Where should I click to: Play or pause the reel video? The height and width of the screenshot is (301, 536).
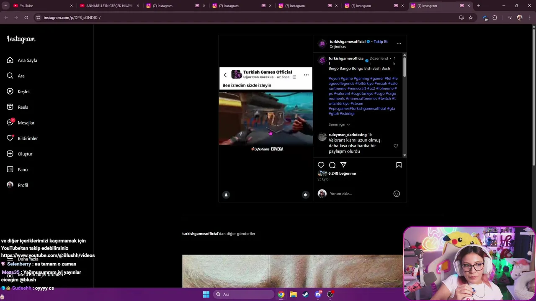point(265,118)
